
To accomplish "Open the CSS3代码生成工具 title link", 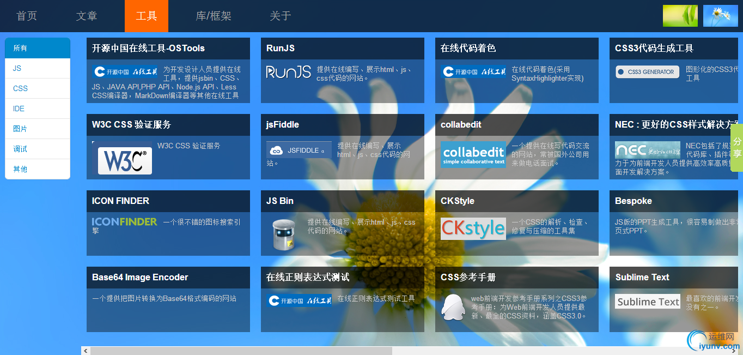I will coord(654,48).
